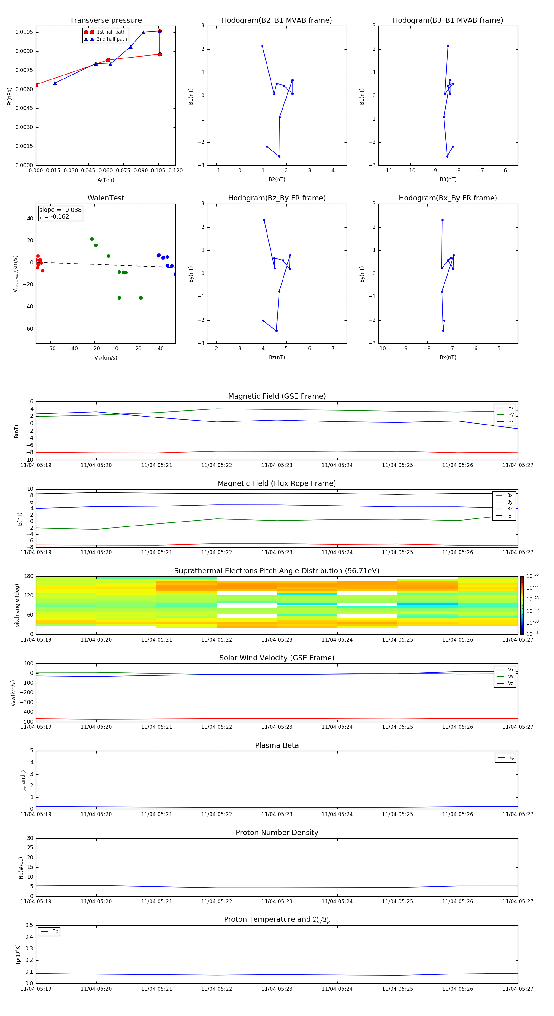Click the "Bx(nT)" x-axis label
Viewport: 554px width, 1016px height.
[448, 357]
